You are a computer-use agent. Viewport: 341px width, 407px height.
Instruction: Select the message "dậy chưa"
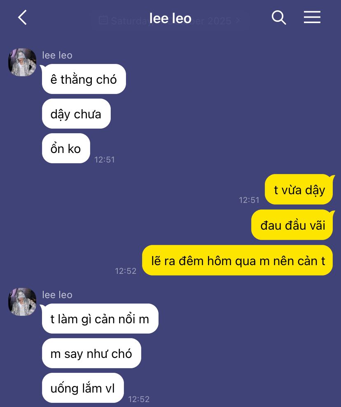(x=76, y=114)
